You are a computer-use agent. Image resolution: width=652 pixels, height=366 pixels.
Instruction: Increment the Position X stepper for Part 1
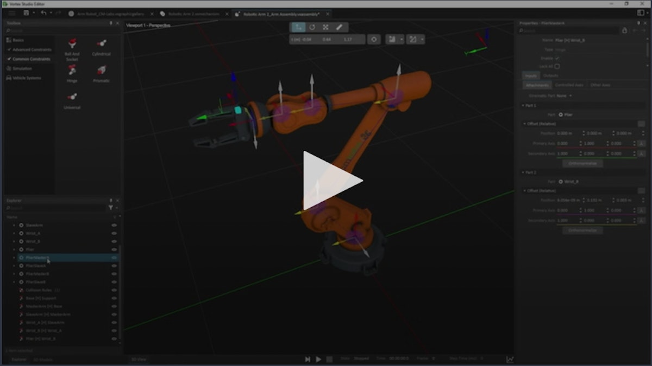click(x=584, y=132)
